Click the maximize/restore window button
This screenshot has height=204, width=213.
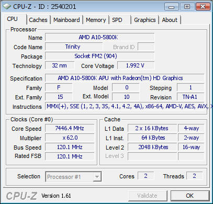187,7
